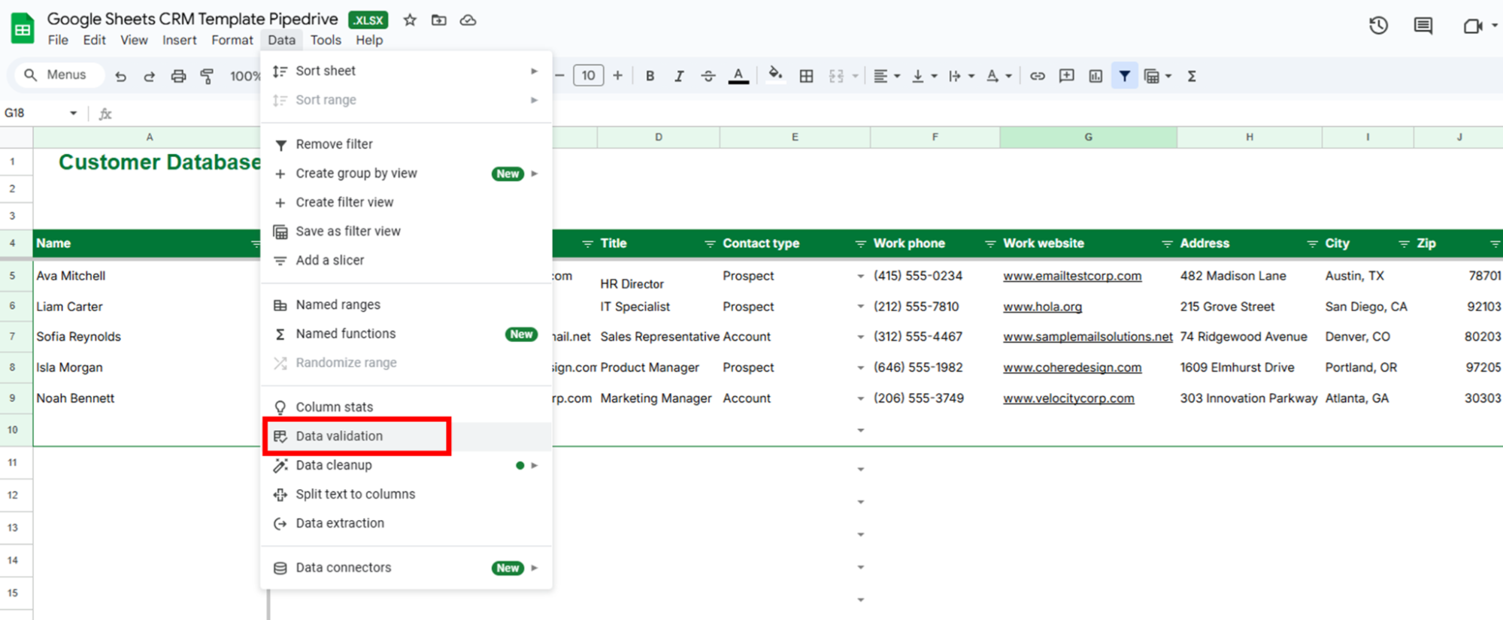
Task: Click Menus search button
Action: [x=56, y=75]
